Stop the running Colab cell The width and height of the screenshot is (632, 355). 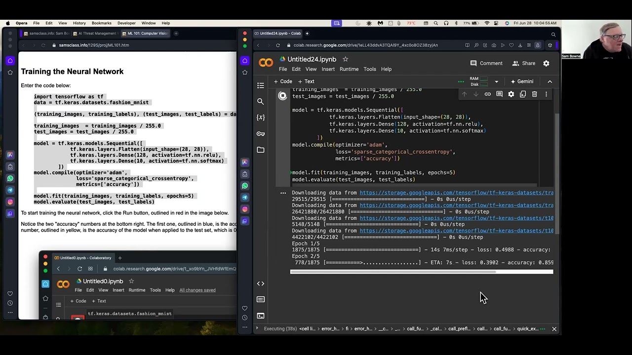click(x=282, y=96)
